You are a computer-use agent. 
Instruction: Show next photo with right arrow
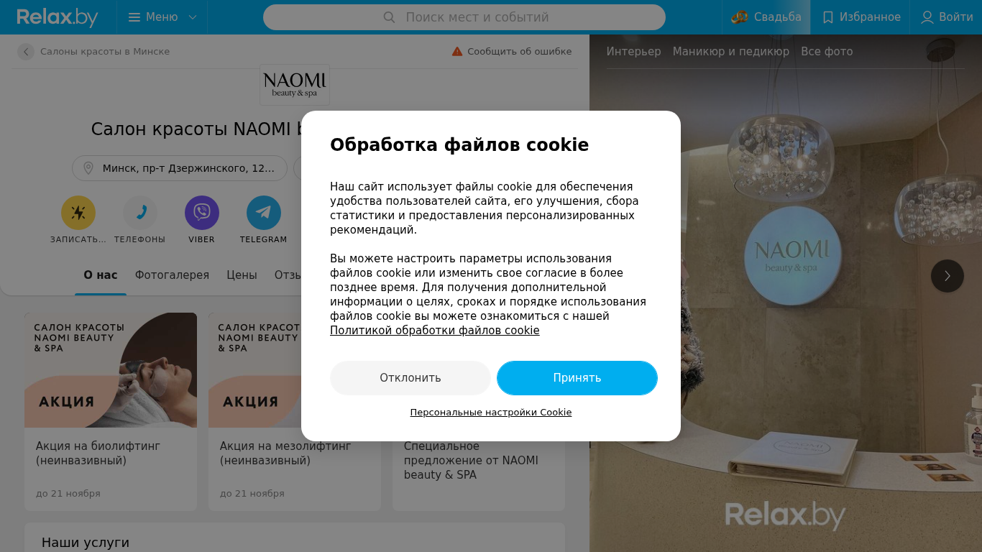point(947,276)
